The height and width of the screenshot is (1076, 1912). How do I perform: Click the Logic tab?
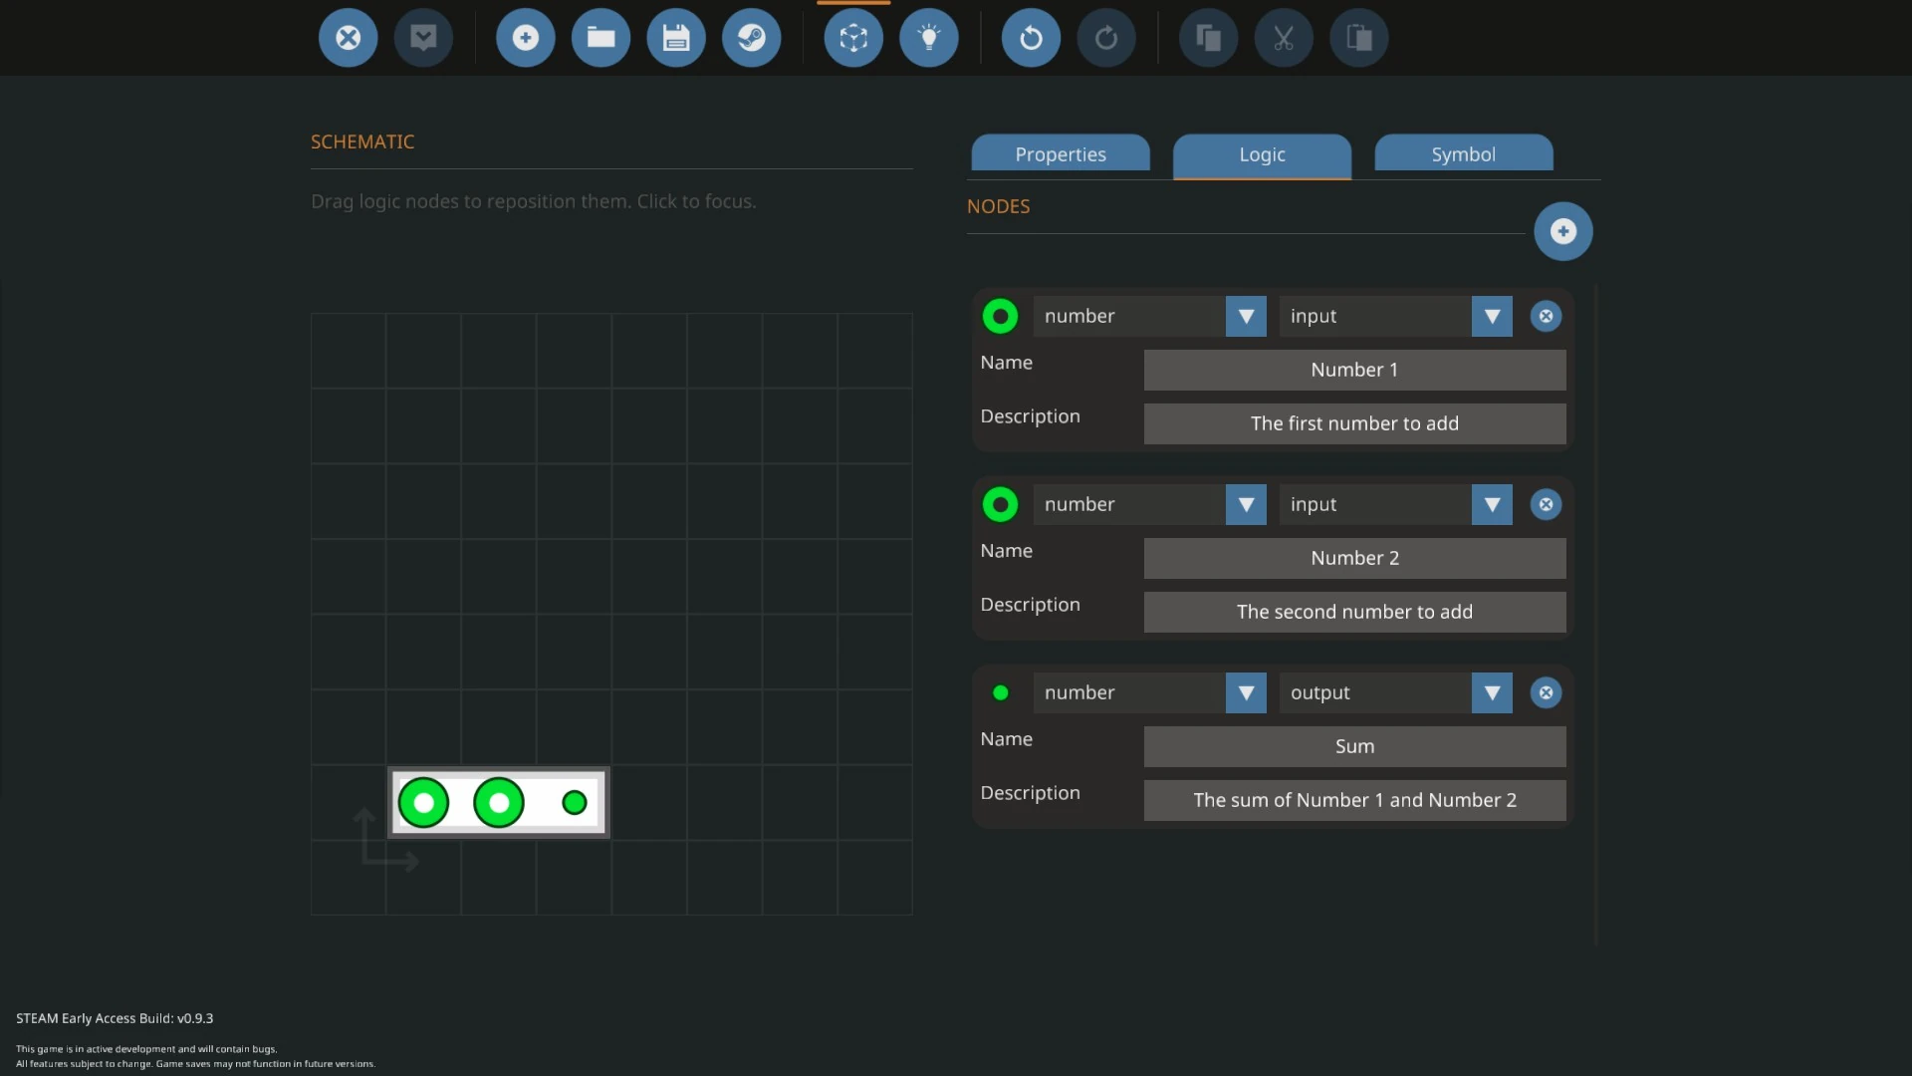point(1262,154)
